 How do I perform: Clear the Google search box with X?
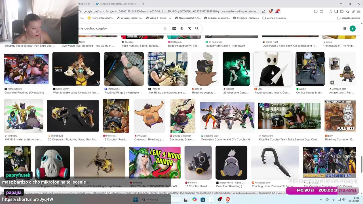pyautogui.click(x=165, y=28)
